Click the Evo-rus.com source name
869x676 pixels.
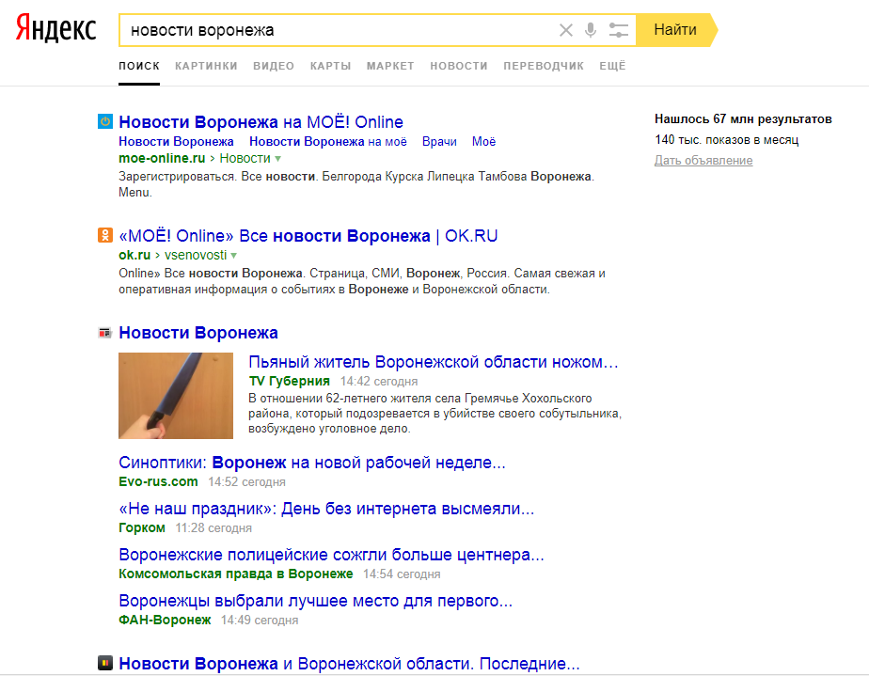159,482
